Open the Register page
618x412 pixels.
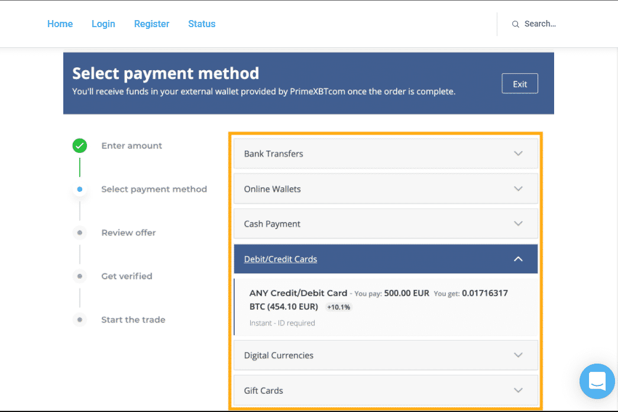tap(152, 24)
